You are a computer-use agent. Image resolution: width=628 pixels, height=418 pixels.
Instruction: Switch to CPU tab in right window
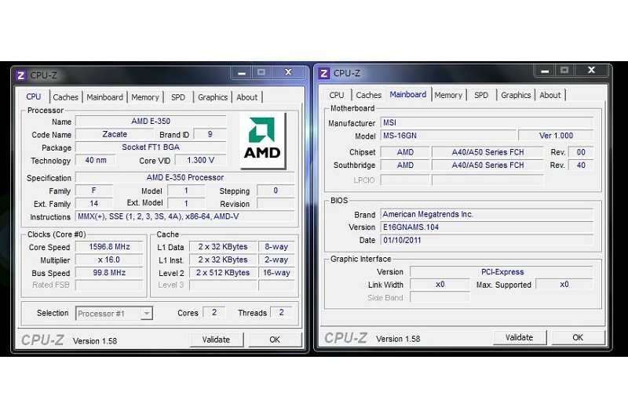(337, 95)
